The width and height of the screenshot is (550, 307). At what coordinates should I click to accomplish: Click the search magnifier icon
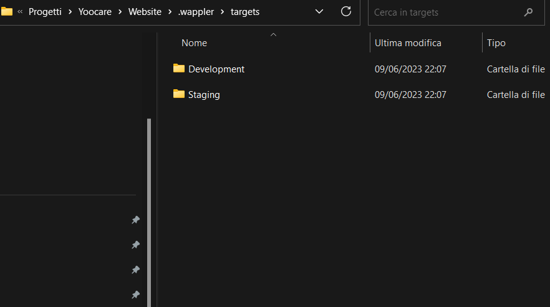click(x=528, y=12)
